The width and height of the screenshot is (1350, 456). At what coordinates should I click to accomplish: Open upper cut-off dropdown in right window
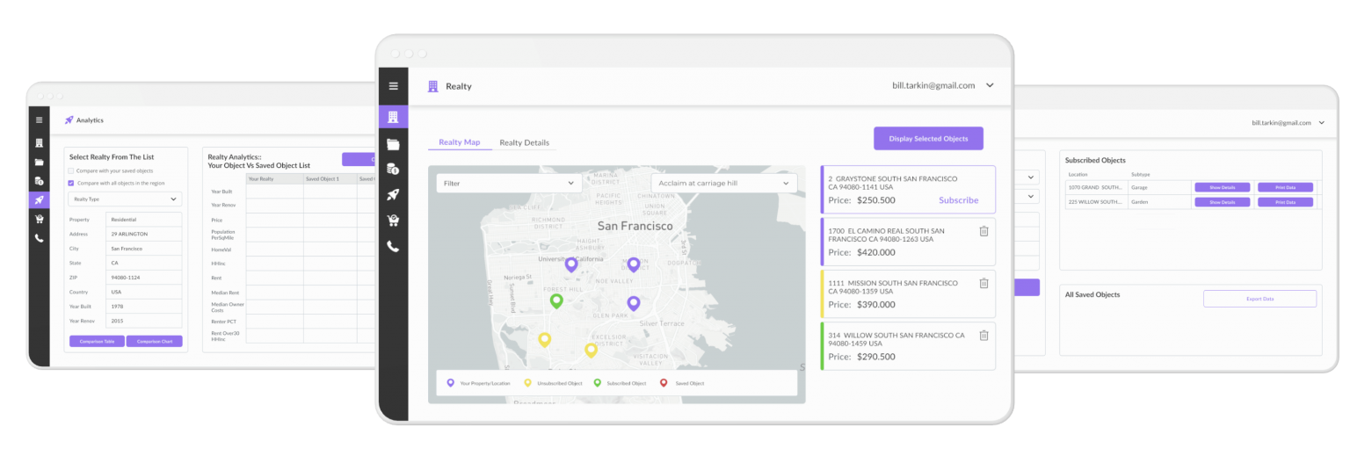pyautogui.click(x=1030, y=177)
